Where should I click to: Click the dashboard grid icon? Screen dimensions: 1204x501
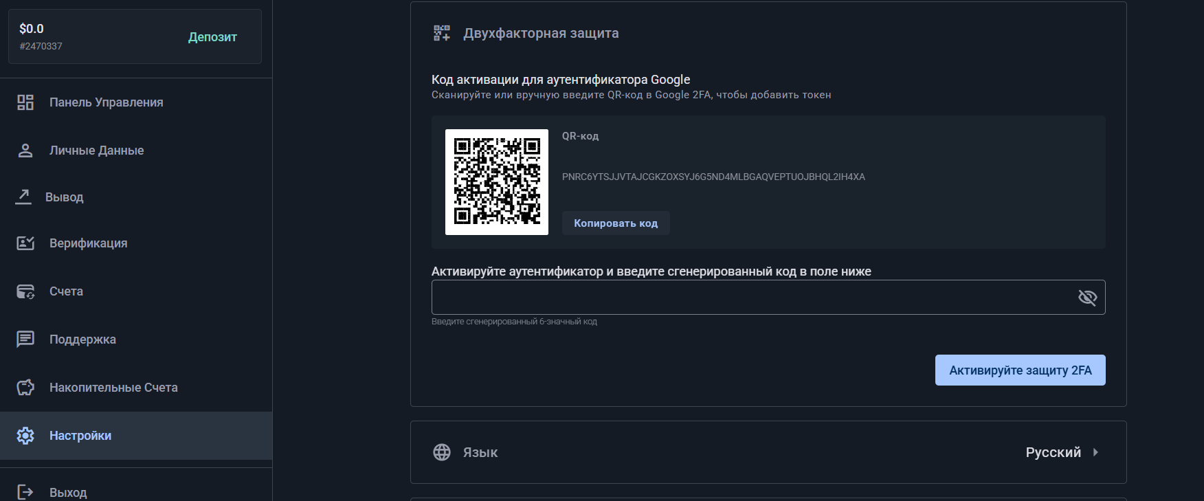pos(25,102)
